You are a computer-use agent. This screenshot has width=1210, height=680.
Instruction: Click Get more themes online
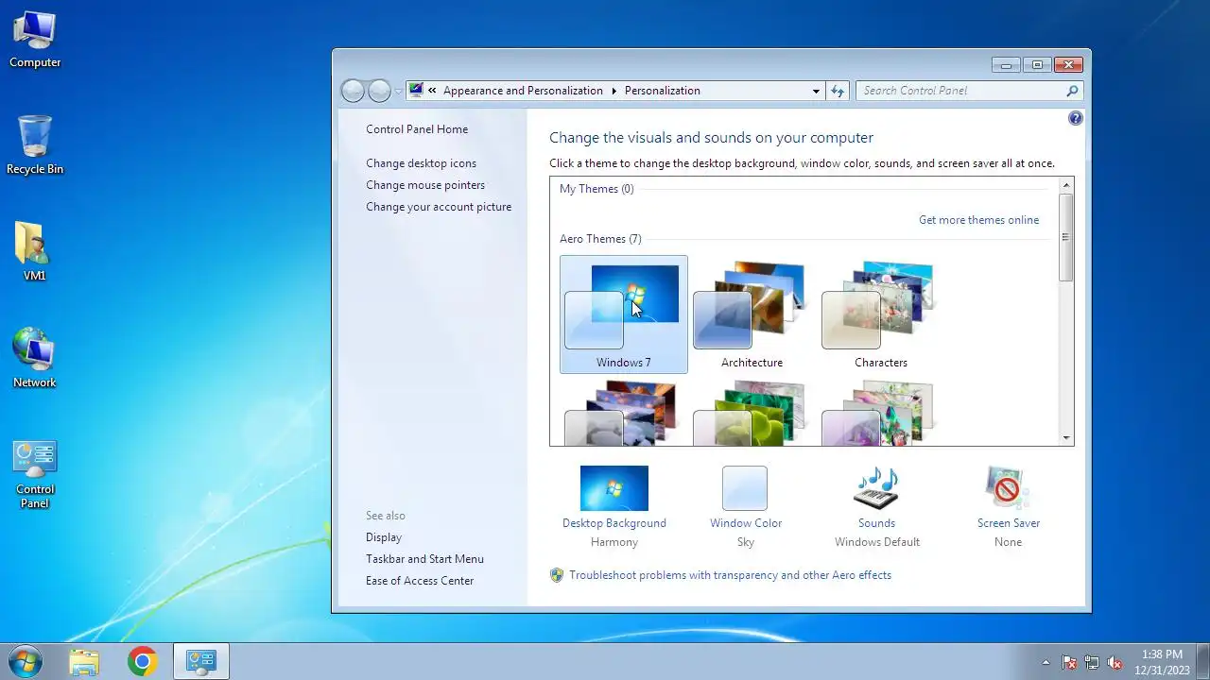click(978, 220)
